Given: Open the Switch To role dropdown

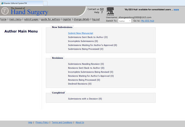Looking at the screenshot, I should [x=124, y=21].
